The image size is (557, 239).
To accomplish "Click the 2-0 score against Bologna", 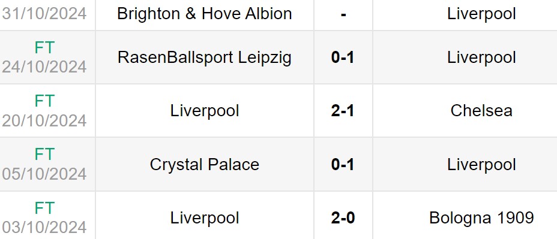I will (x=343, y=217).
